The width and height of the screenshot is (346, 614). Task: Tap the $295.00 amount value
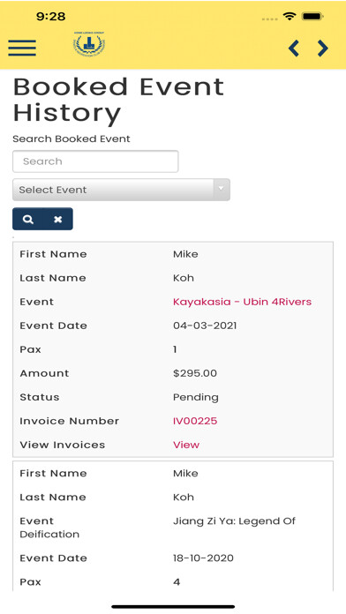pos(195,373)
